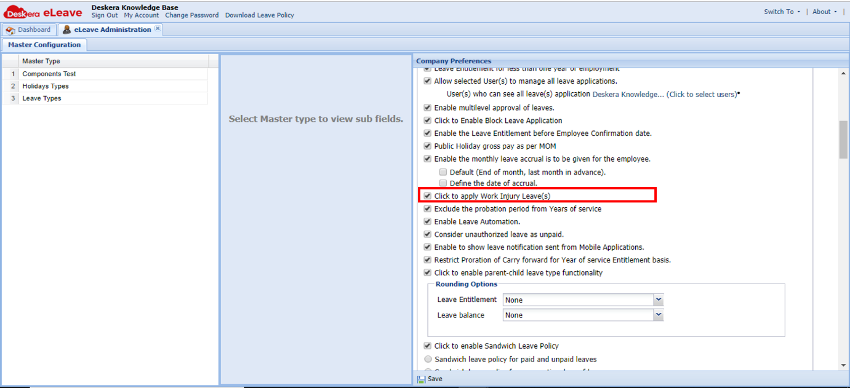850x388 pixels.
Task: Click the home icon on the Dashboard tab
Action: 10,29
